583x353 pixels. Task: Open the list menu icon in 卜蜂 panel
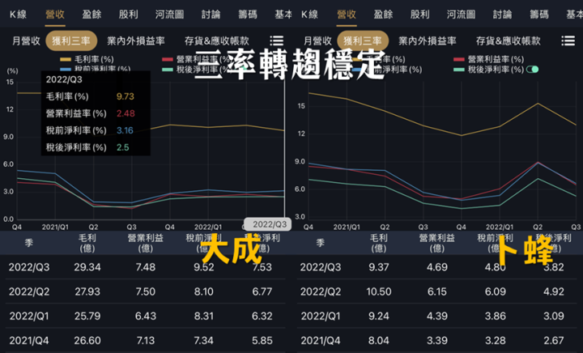tap(568, 40)
